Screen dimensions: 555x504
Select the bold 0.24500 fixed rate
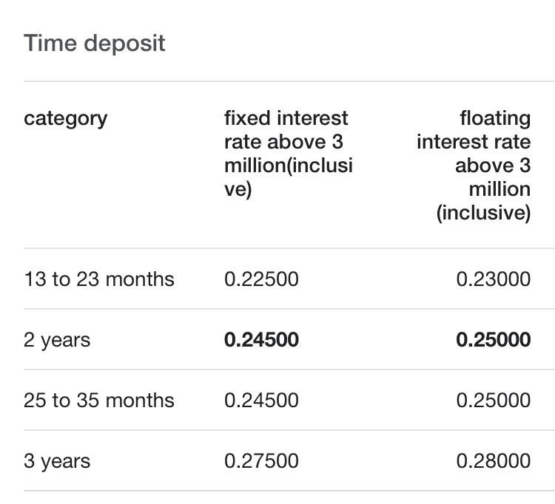261,340
